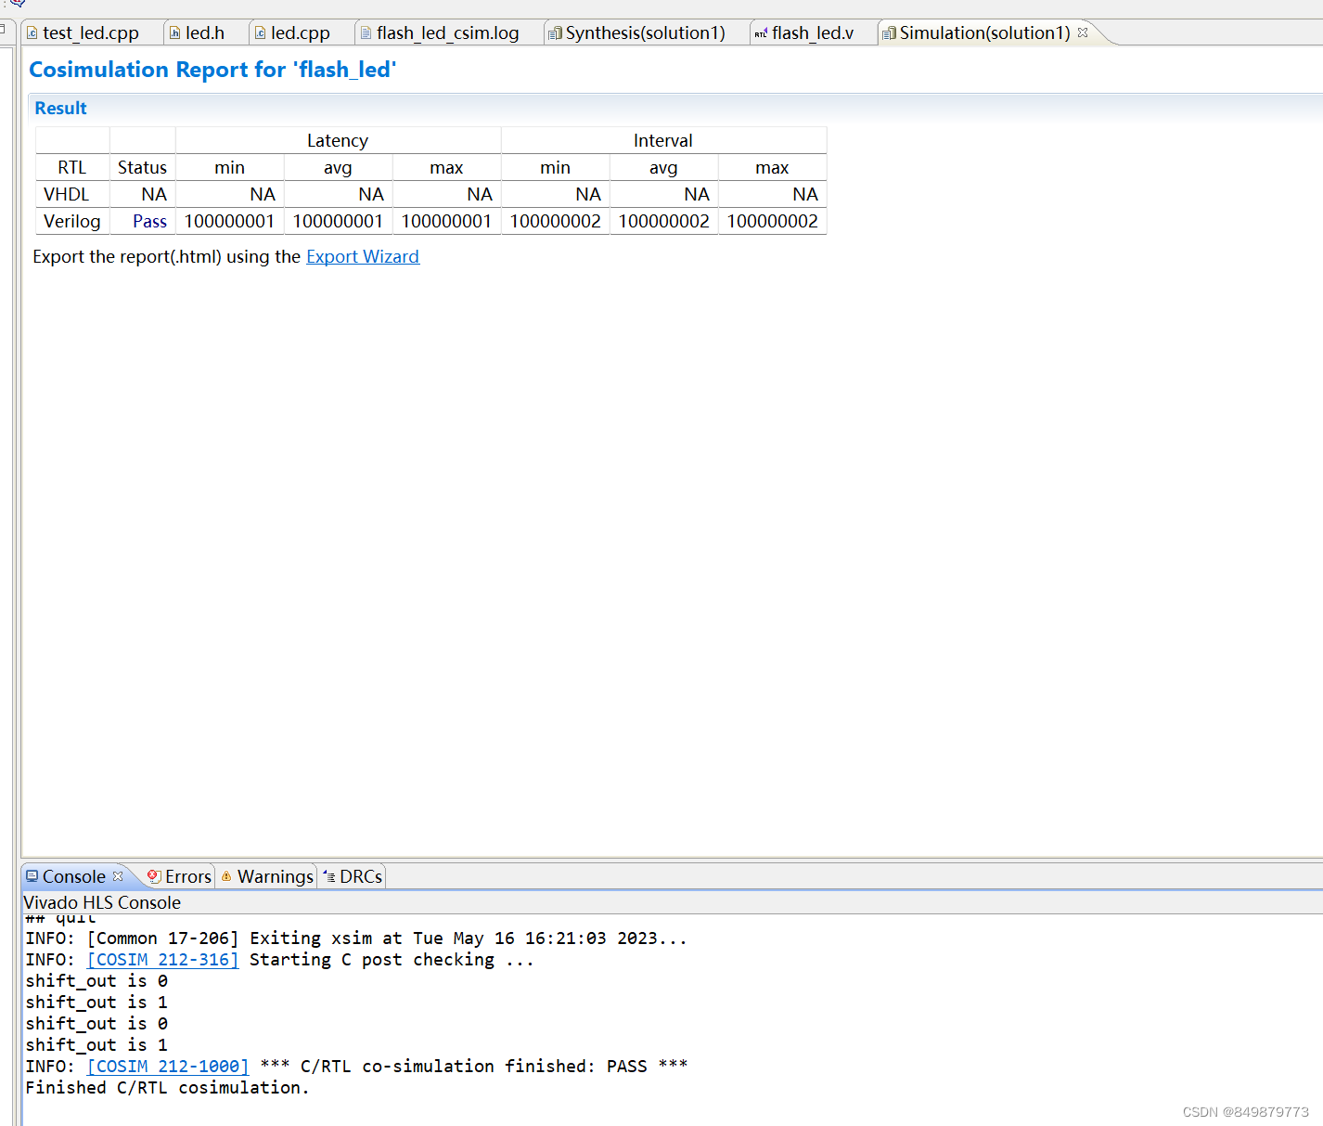Click the 'Exiting xsim' console line

[x=356, y=938]
